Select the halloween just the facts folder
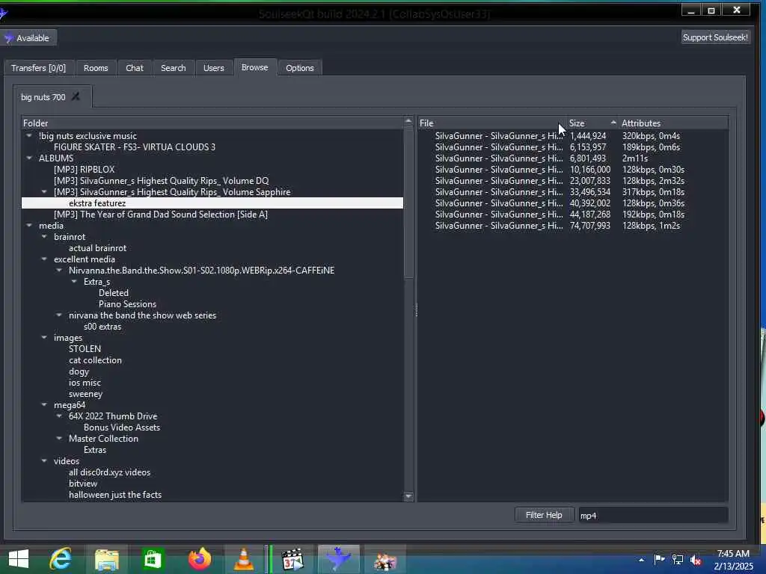 tap(115, 495)
